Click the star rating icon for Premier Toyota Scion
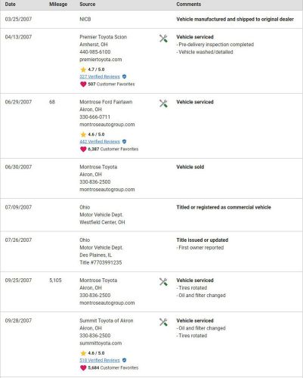303x378 pixels. pyautogui.click(x=83, y=70)
